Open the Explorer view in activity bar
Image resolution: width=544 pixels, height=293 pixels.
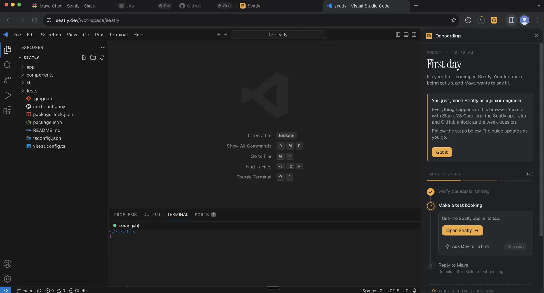point(7,50)
